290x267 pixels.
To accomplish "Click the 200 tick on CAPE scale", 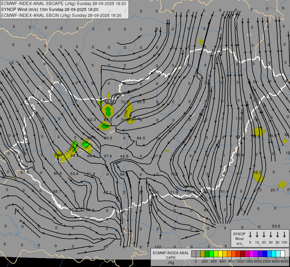I will [x=205, y=261].
